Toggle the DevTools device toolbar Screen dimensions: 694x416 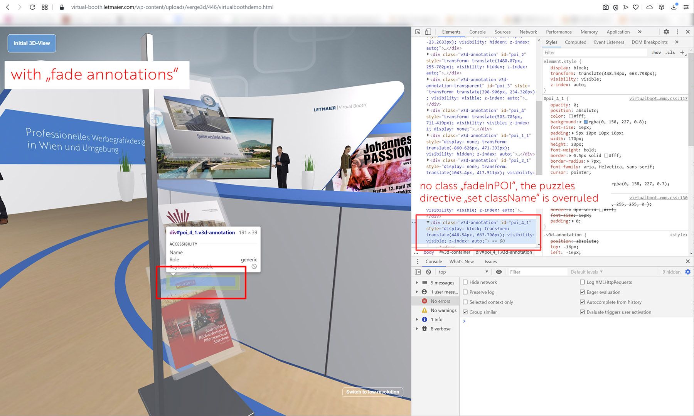tap(428, 32)
